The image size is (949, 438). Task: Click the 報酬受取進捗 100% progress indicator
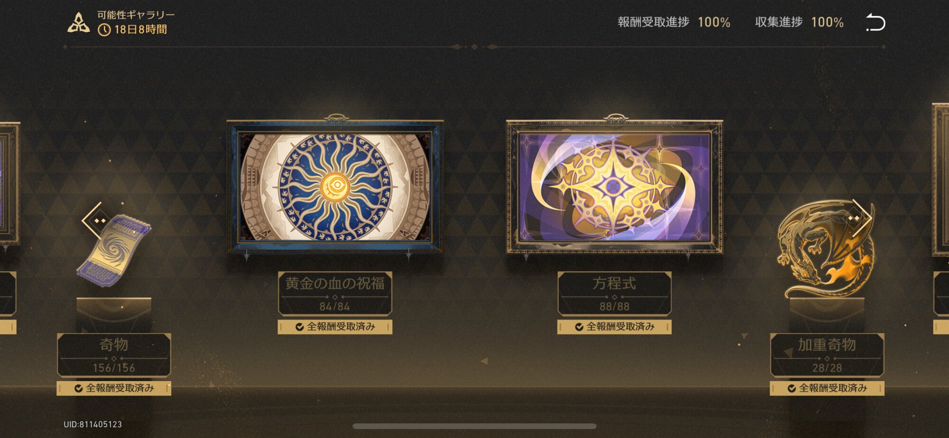(x=674, y=22)
